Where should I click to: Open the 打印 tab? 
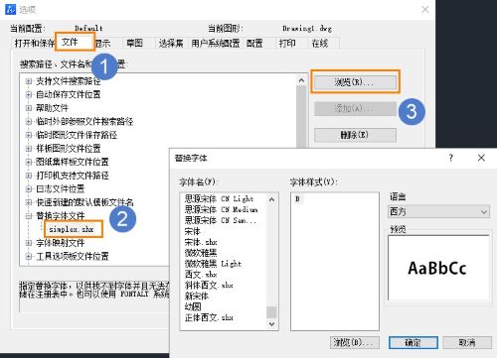pos(287,44)
